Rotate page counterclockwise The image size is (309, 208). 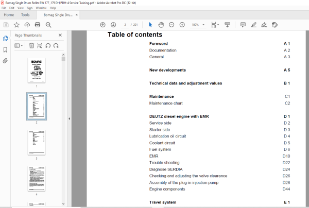48,46
